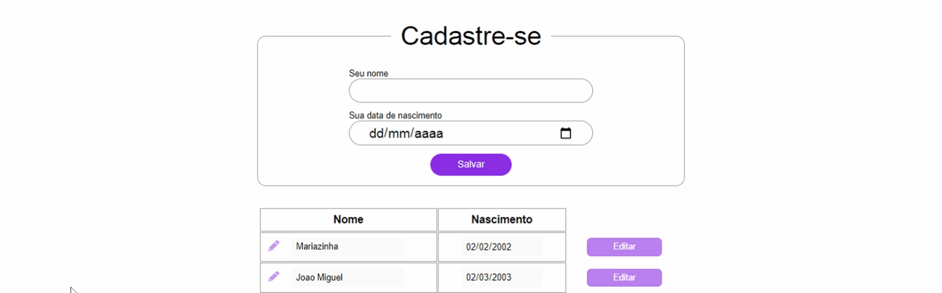Screen dimensions: 942x293
Task: Click the Sua data de nascimento label
Action: click(395, 115)
